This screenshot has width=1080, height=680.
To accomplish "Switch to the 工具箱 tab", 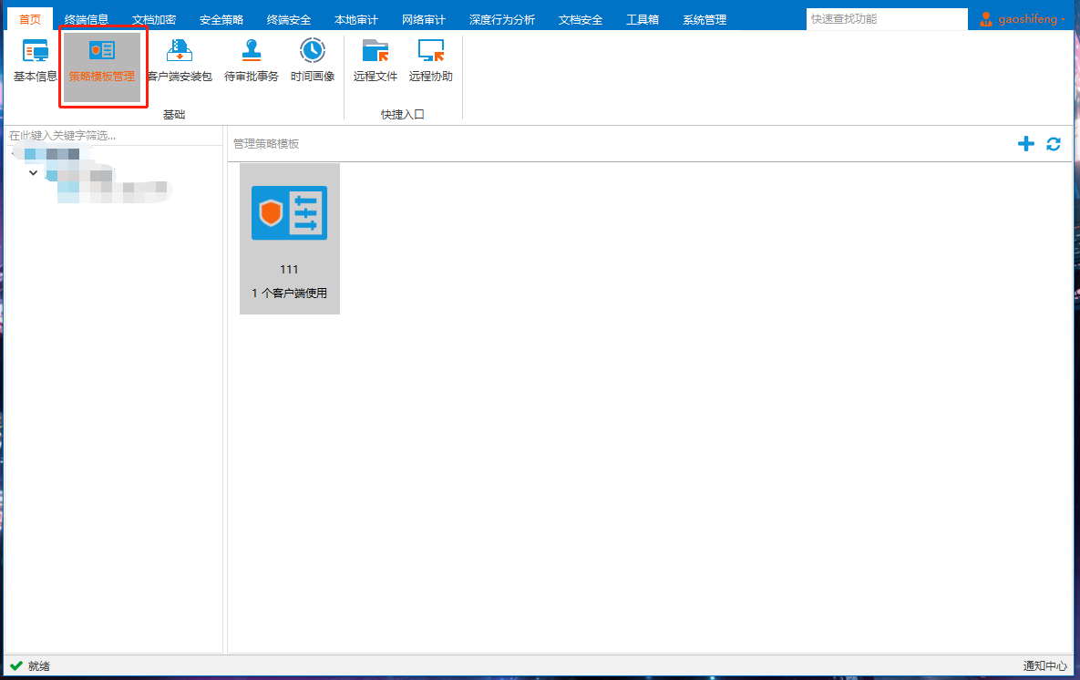I will pyautogui.click(x=642, y=19).
